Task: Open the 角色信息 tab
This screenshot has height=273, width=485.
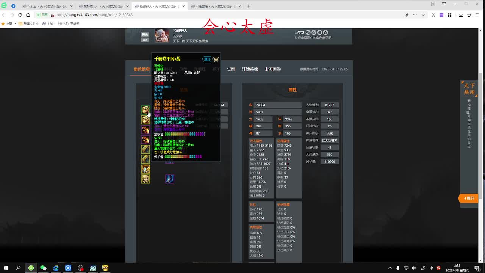Action: pos(141,69)
